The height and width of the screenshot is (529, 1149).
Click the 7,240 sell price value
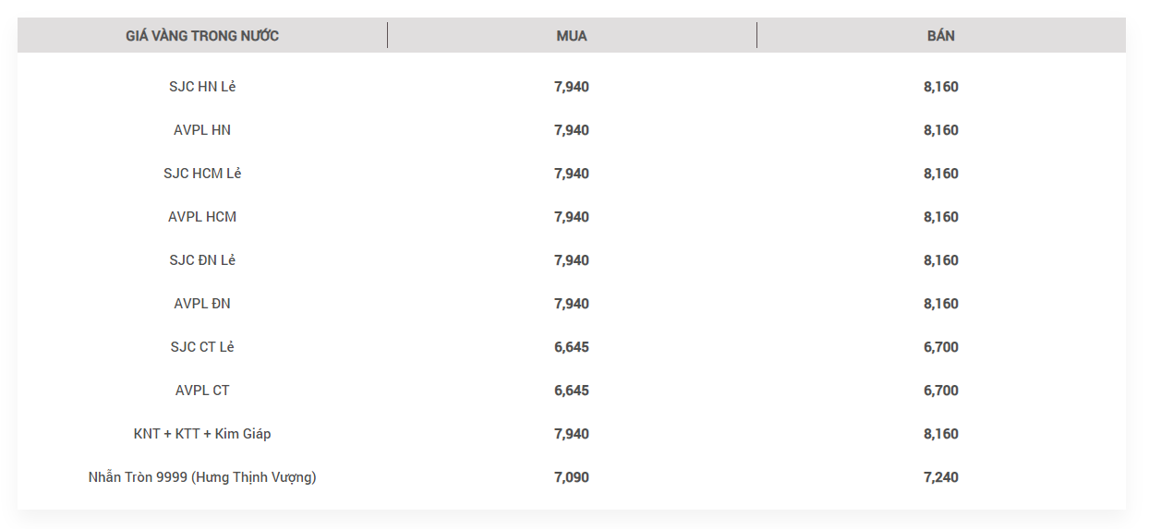(x=941, y=477)
